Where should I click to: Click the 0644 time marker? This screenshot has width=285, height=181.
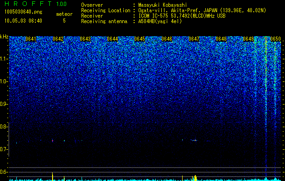pos(112,39)
